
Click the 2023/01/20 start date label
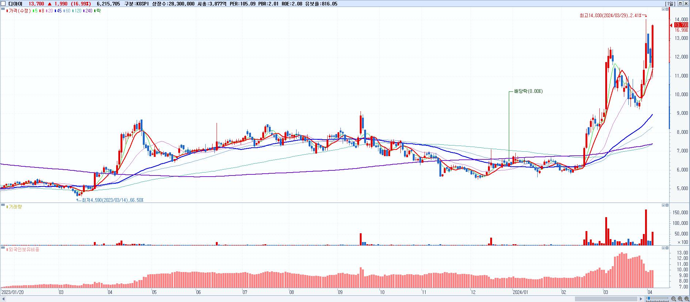pyautogui.click(x=13, y=292)
